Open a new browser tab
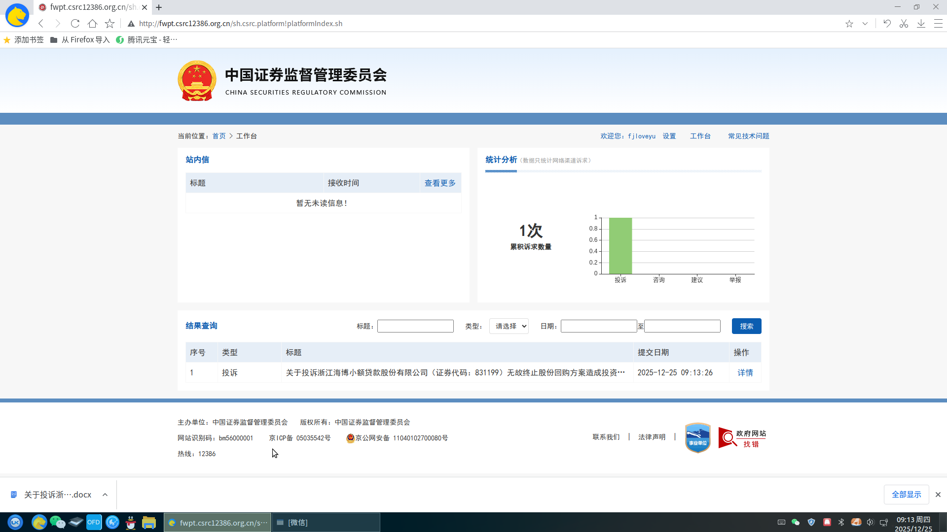The width and height of the screenshot is (947, 532). [x=159, y=7]
